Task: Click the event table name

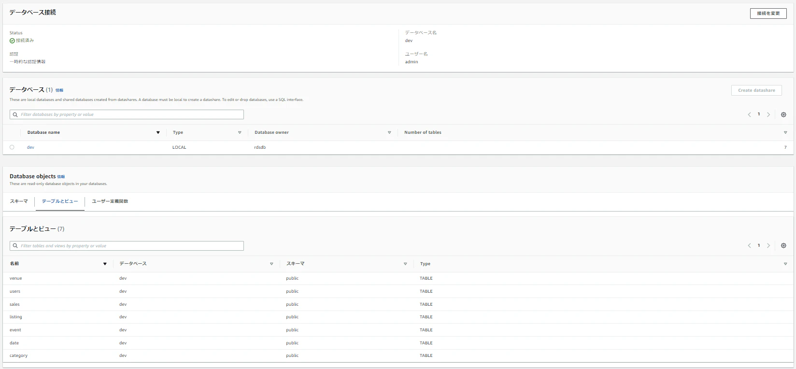Action: (x=15, y=330)
